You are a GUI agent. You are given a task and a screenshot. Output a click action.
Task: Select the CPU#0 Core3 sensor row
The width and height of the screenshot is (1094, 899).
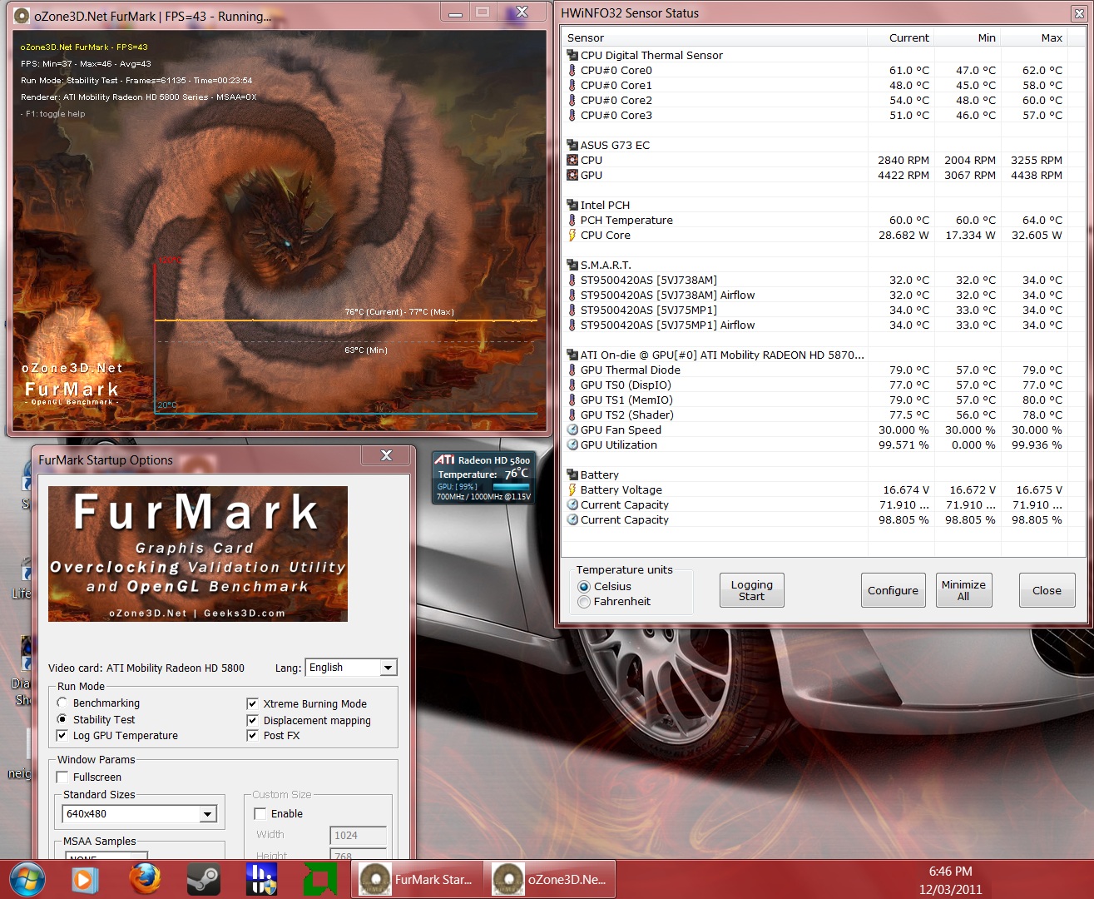tap(814, 115)
